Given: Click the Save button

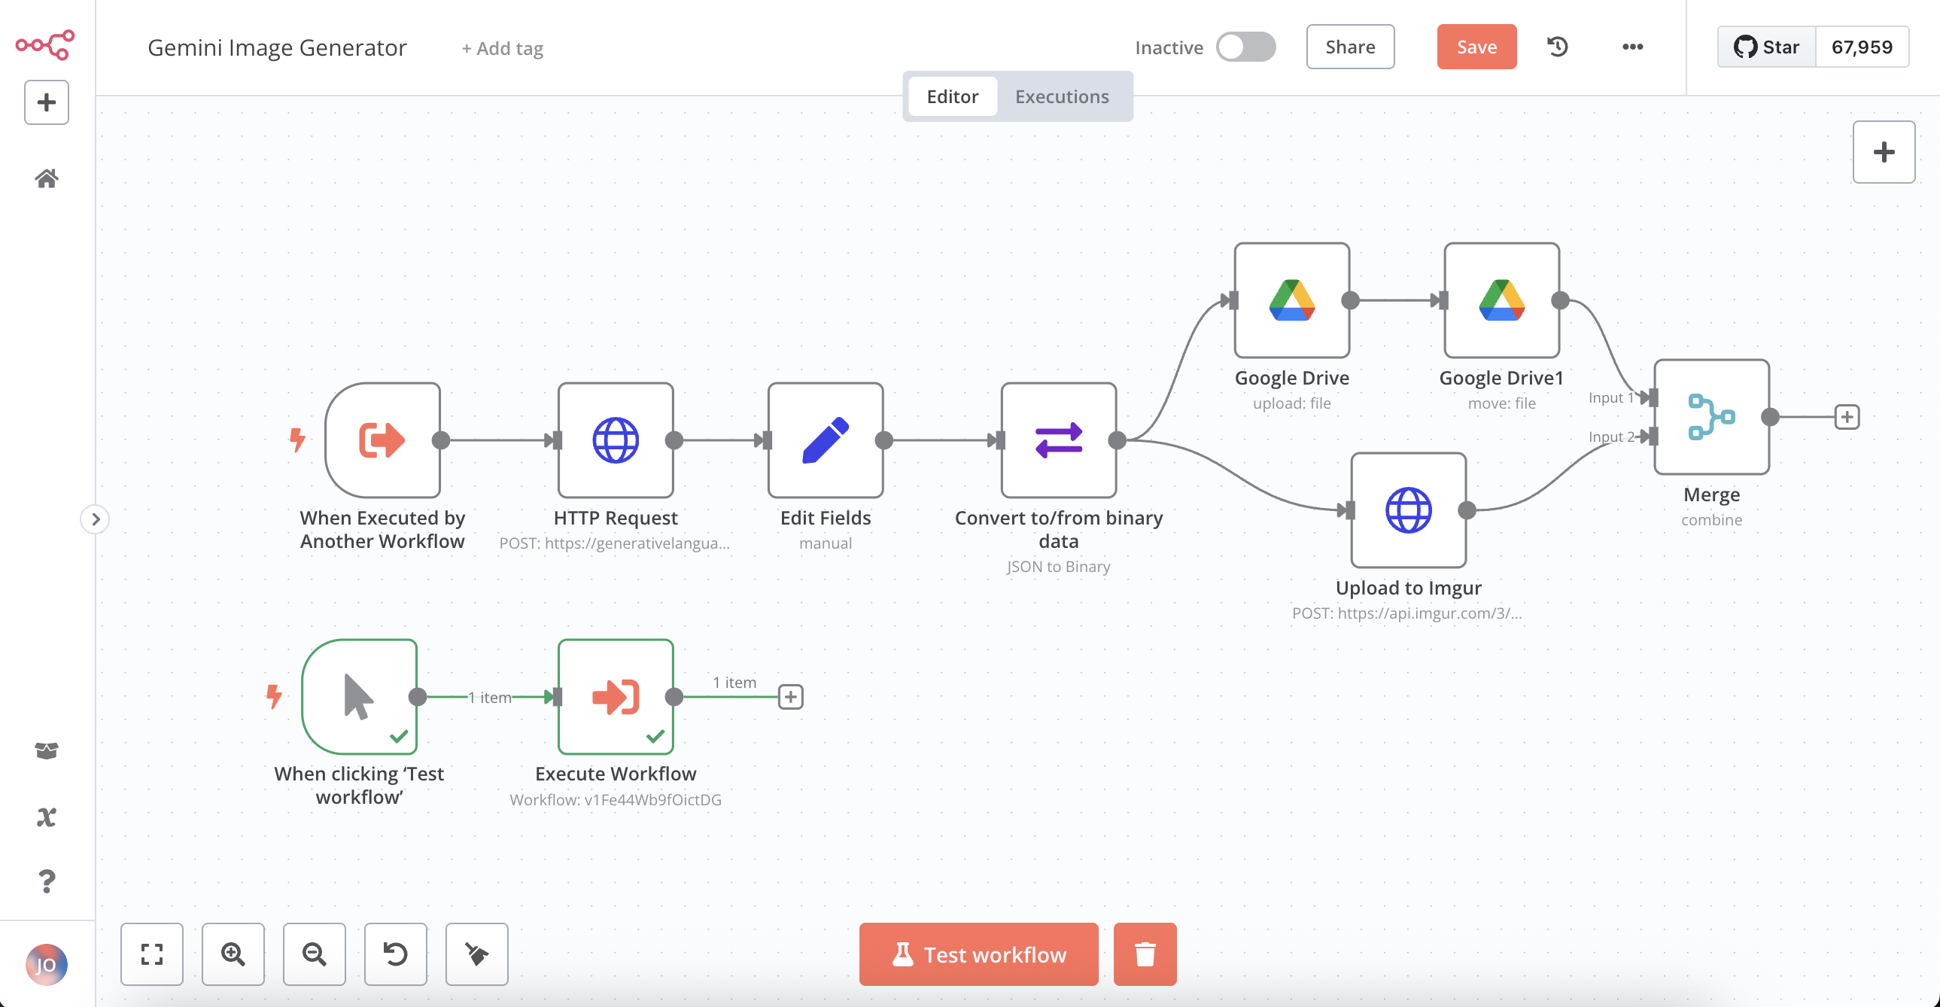Looking at the screenshot, I should point(1476,47).
